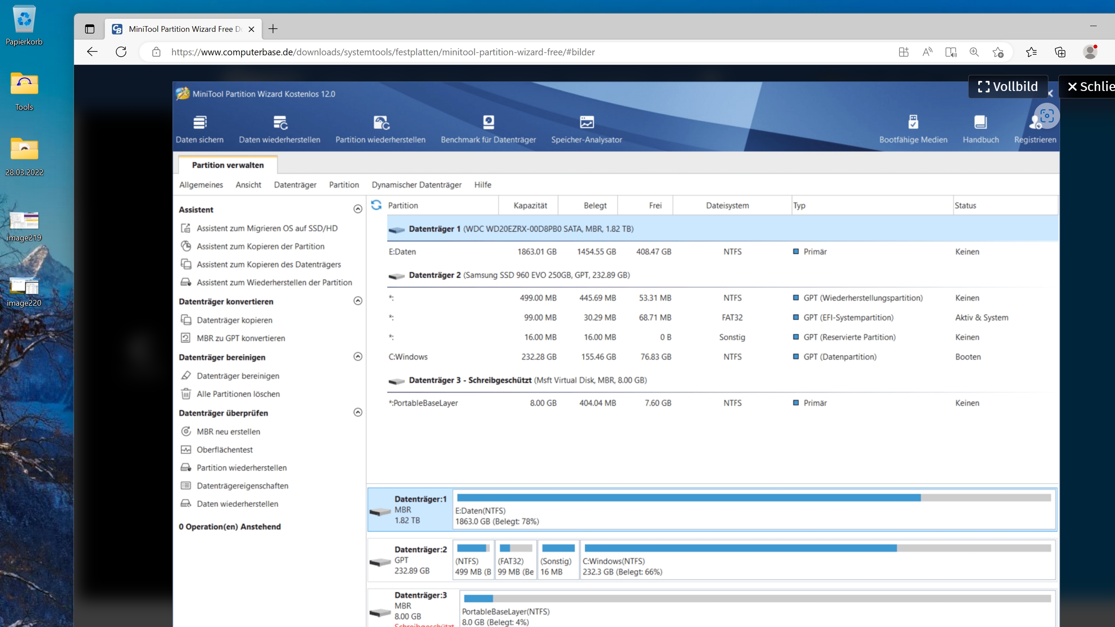Click the partition list refresh icon
The height and width of the screenshot is (627, 1115).
point(376,205)
